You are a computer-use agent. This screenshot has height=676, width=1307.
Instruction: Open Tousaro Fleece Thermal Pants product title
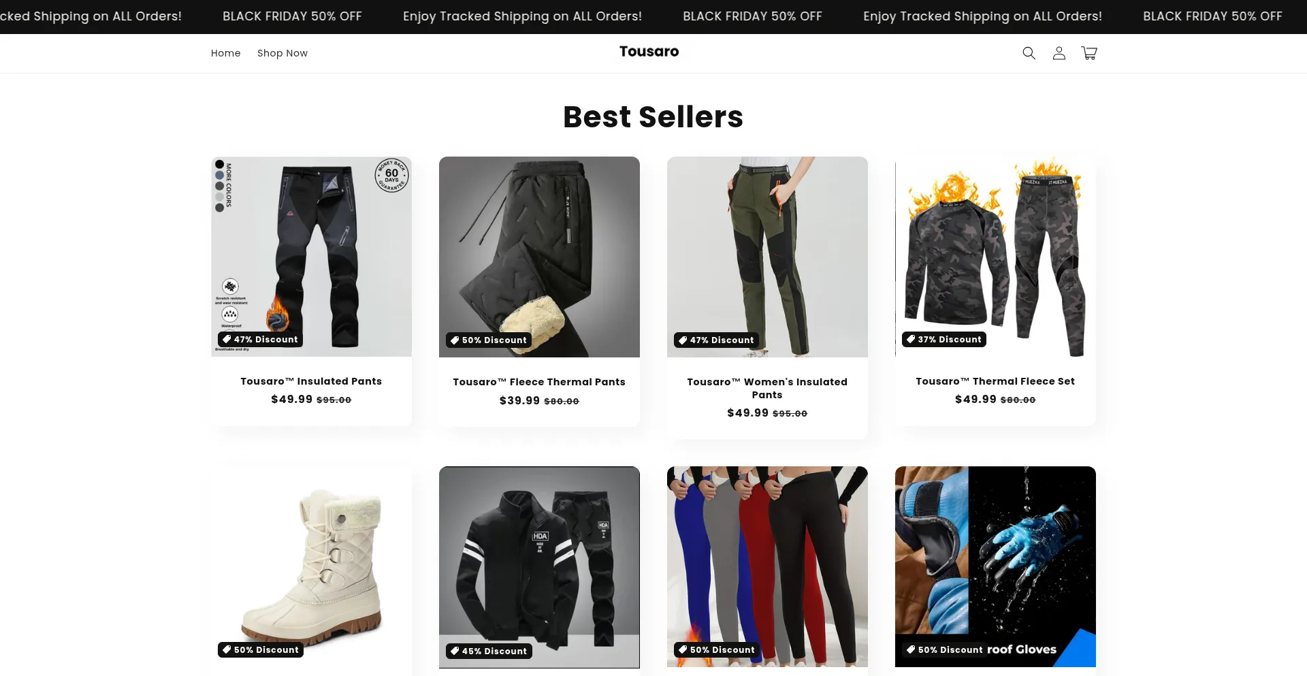click(539, 382)
